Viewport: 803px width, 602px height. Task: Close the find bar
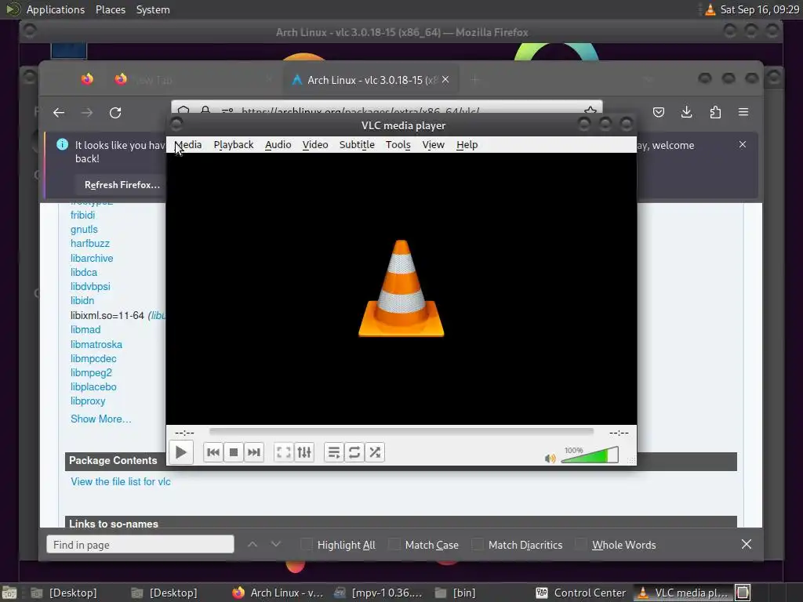[x=747, y=544]
